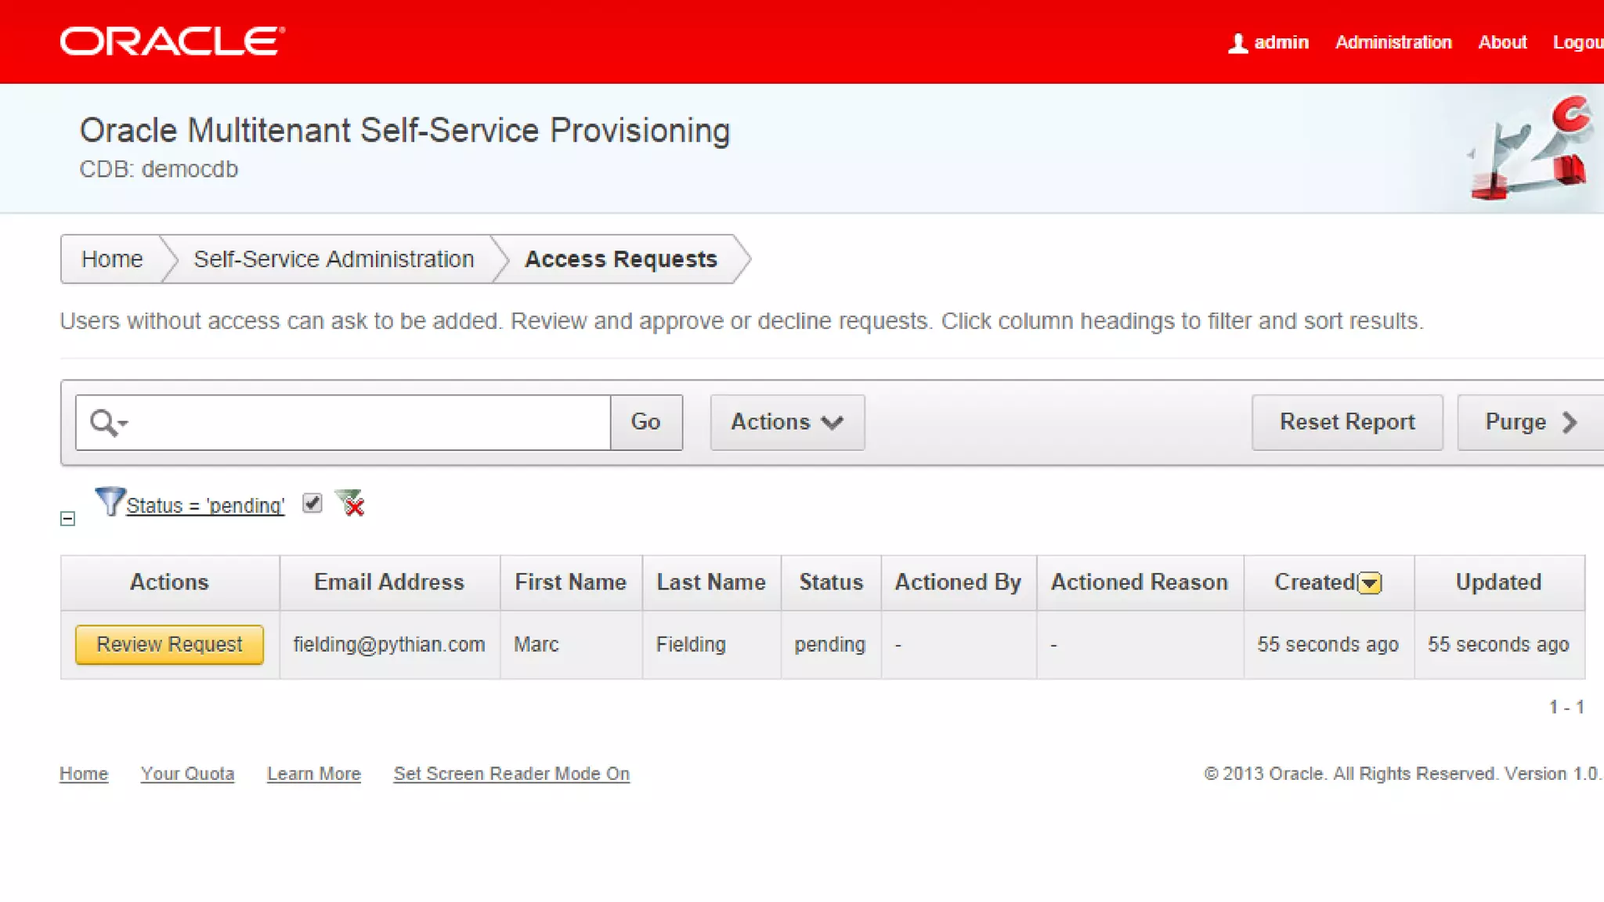
Task: Click the Created column sort arrow icon
Action: 1370,583
